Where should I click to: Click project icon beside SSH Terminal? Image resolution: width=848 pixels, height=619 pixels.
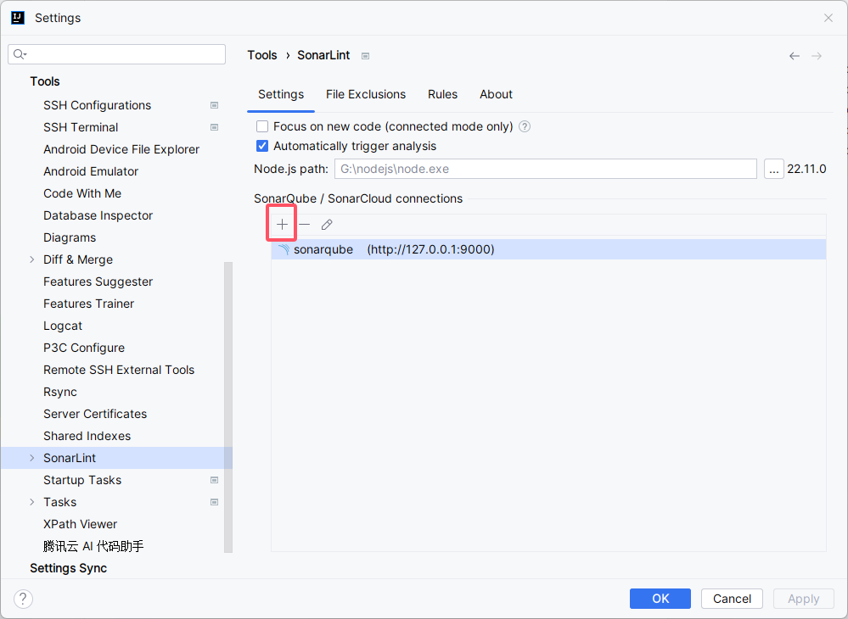coord(214,127)
